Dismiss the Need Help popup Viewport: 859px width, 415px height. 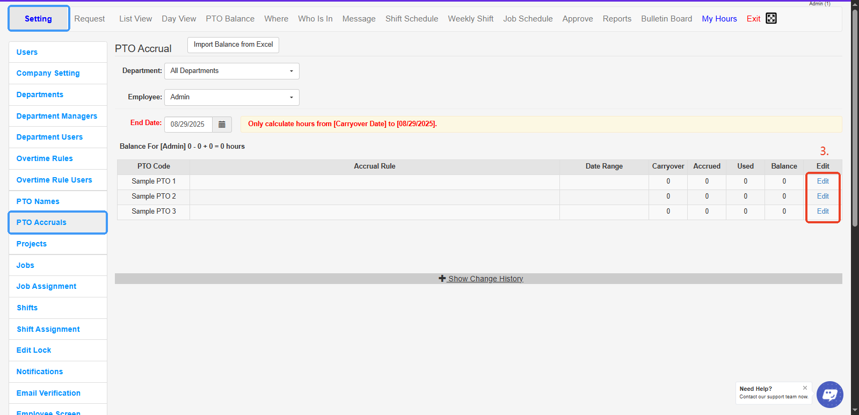coord(805,388)
